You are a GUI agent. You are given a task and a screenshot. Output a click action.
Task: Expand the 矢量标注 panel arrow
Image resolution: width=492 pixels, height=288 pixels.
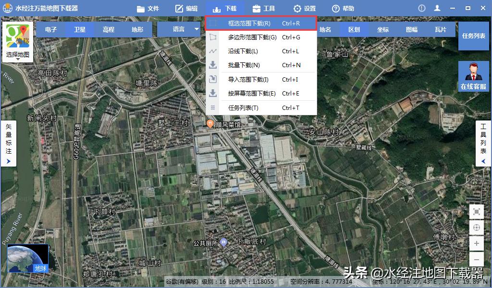[x=9, y=161]
